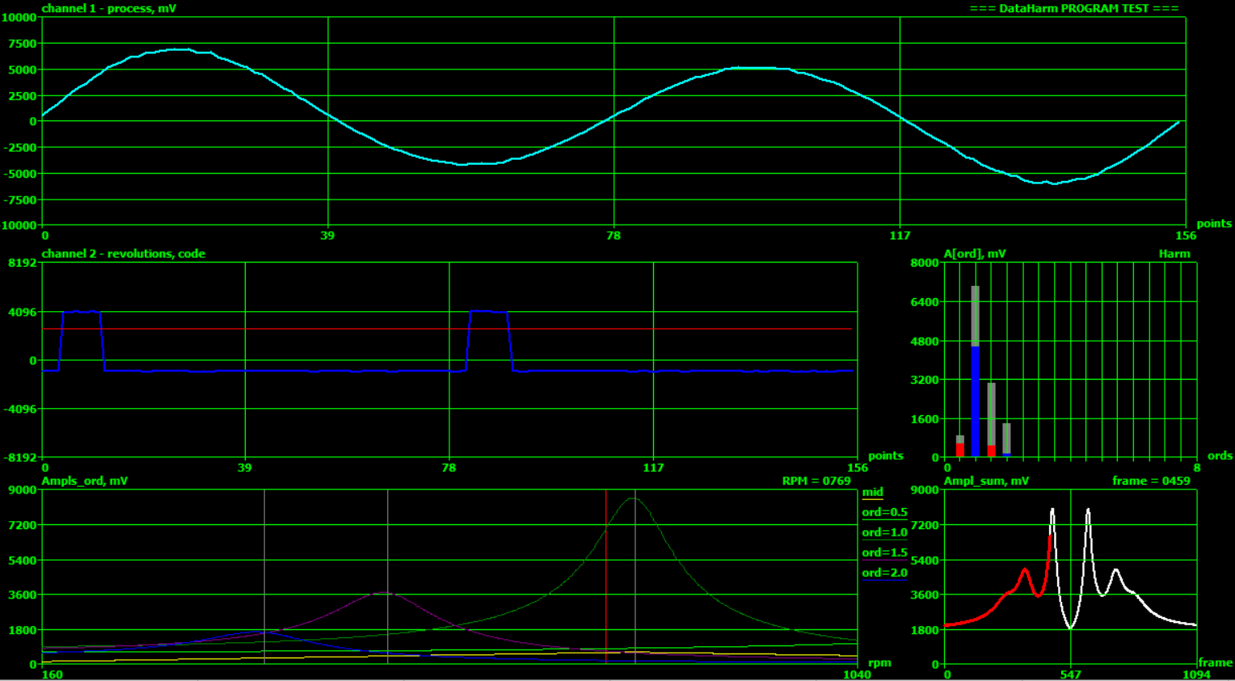Select the ord=1.5 legend entry
Viewport: 1235px width, 681px height.
pos(883,553)
